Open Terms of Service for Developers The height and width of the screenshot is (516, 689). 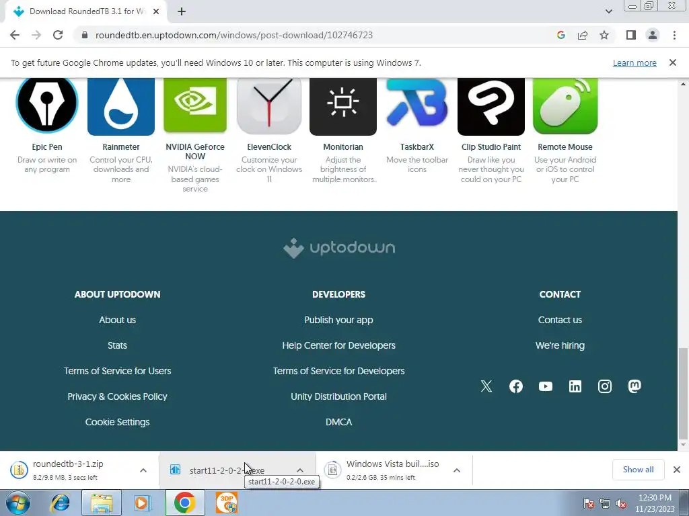339,371
